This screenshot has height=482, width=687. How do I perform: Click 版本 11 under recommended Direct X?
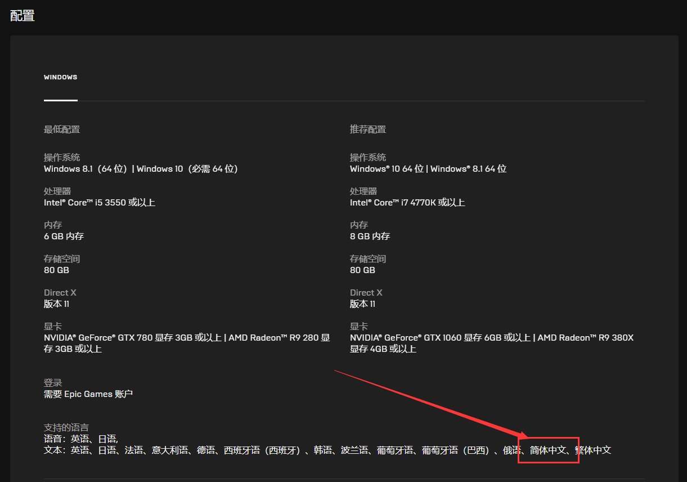(x=362, y=304)
